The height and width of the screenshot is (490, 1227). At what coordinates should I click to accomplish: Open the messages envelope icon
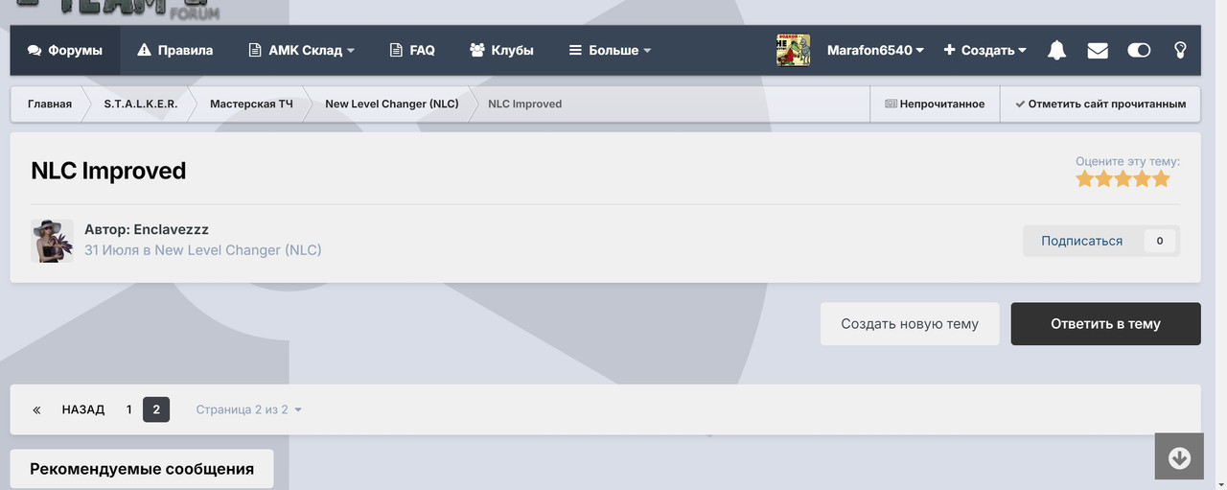pyautogui.click(x=1098, y=50)
